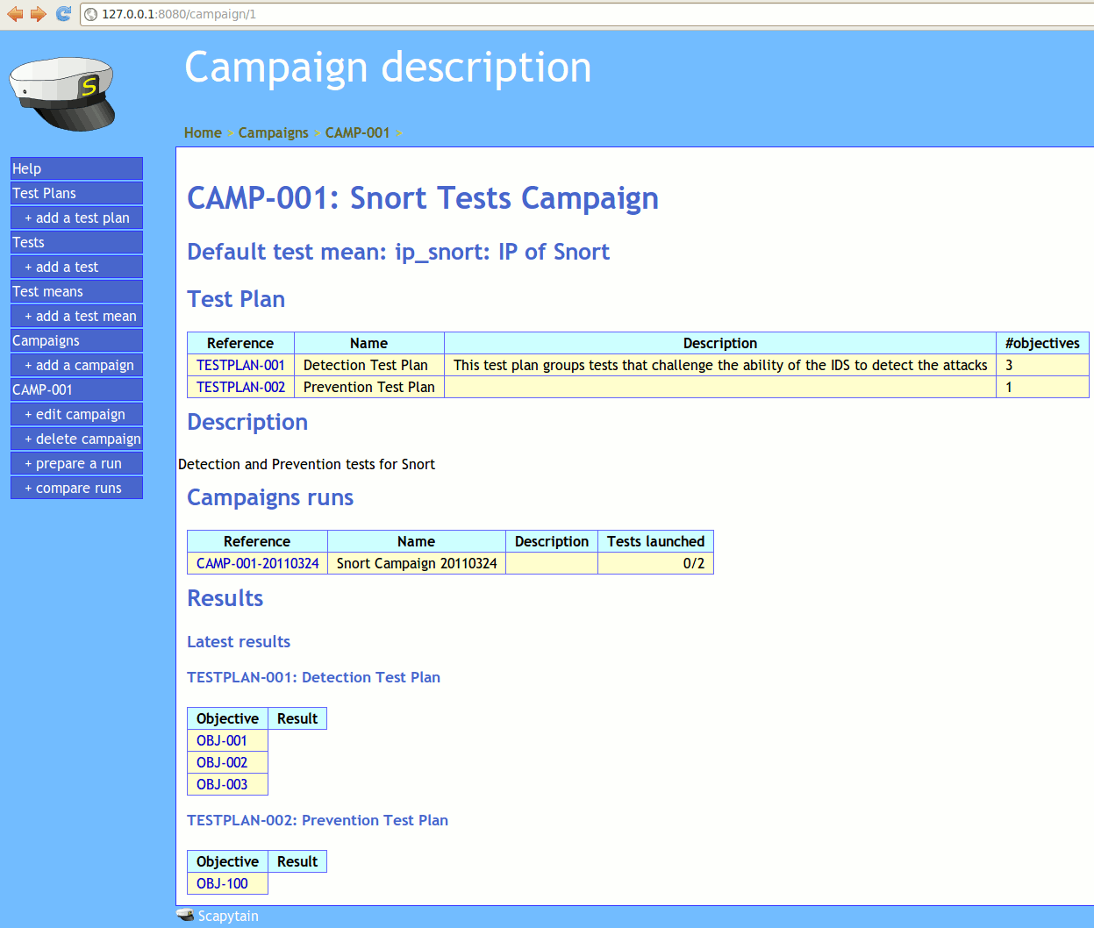Open the TESTPLAN-001 reference link
1094x928 pixels.
[240, 365]
